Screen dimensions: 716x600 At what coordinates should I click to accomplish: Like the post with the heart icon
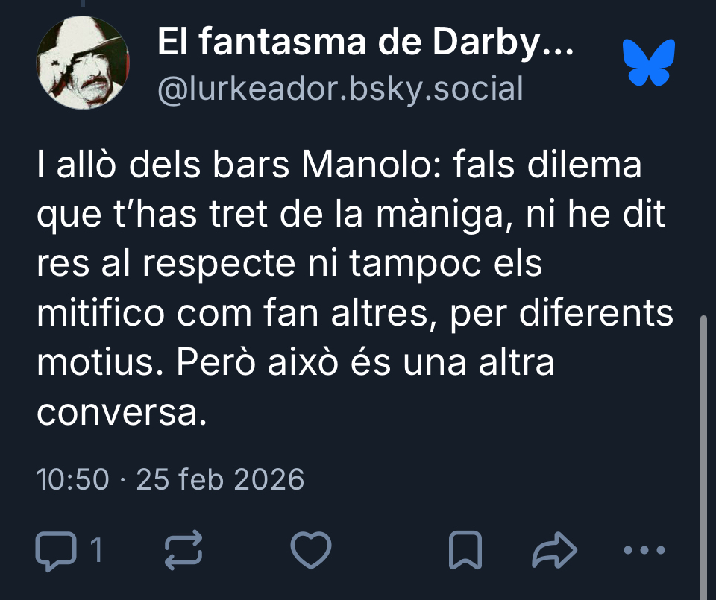[x=311, y=550]
